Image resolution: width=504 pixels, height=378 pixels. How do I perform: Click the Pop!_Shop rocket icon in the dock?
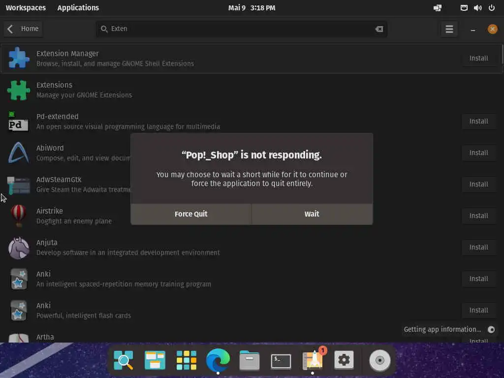click(x=313, y=360)
